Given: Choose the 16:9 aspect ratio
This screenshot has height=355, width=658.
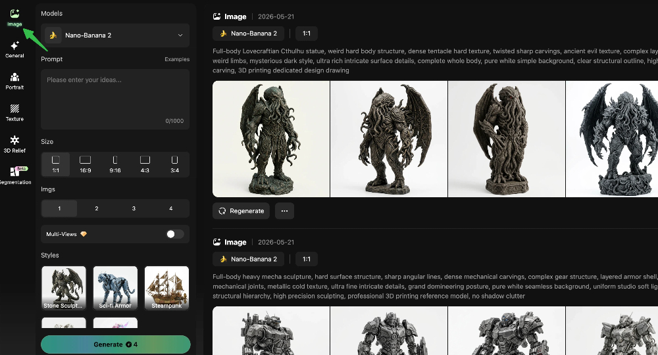Looking at the screenshot, I should point(85,164).
